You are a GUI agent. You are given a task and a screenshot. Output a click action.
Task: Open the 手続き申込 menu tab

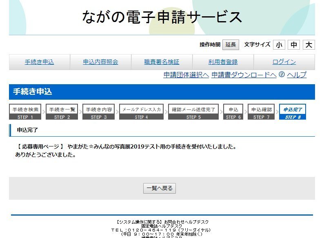(39, 62)
